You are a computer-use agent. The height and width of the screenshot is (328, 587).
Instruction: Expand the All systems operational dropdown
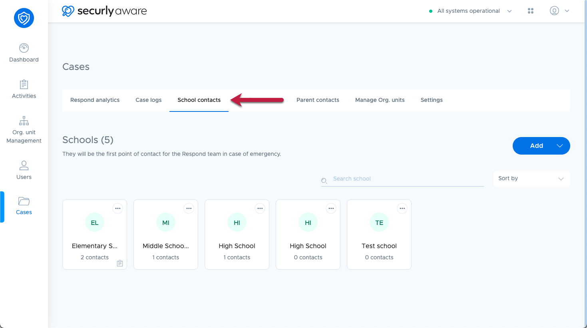click(509, 11)
